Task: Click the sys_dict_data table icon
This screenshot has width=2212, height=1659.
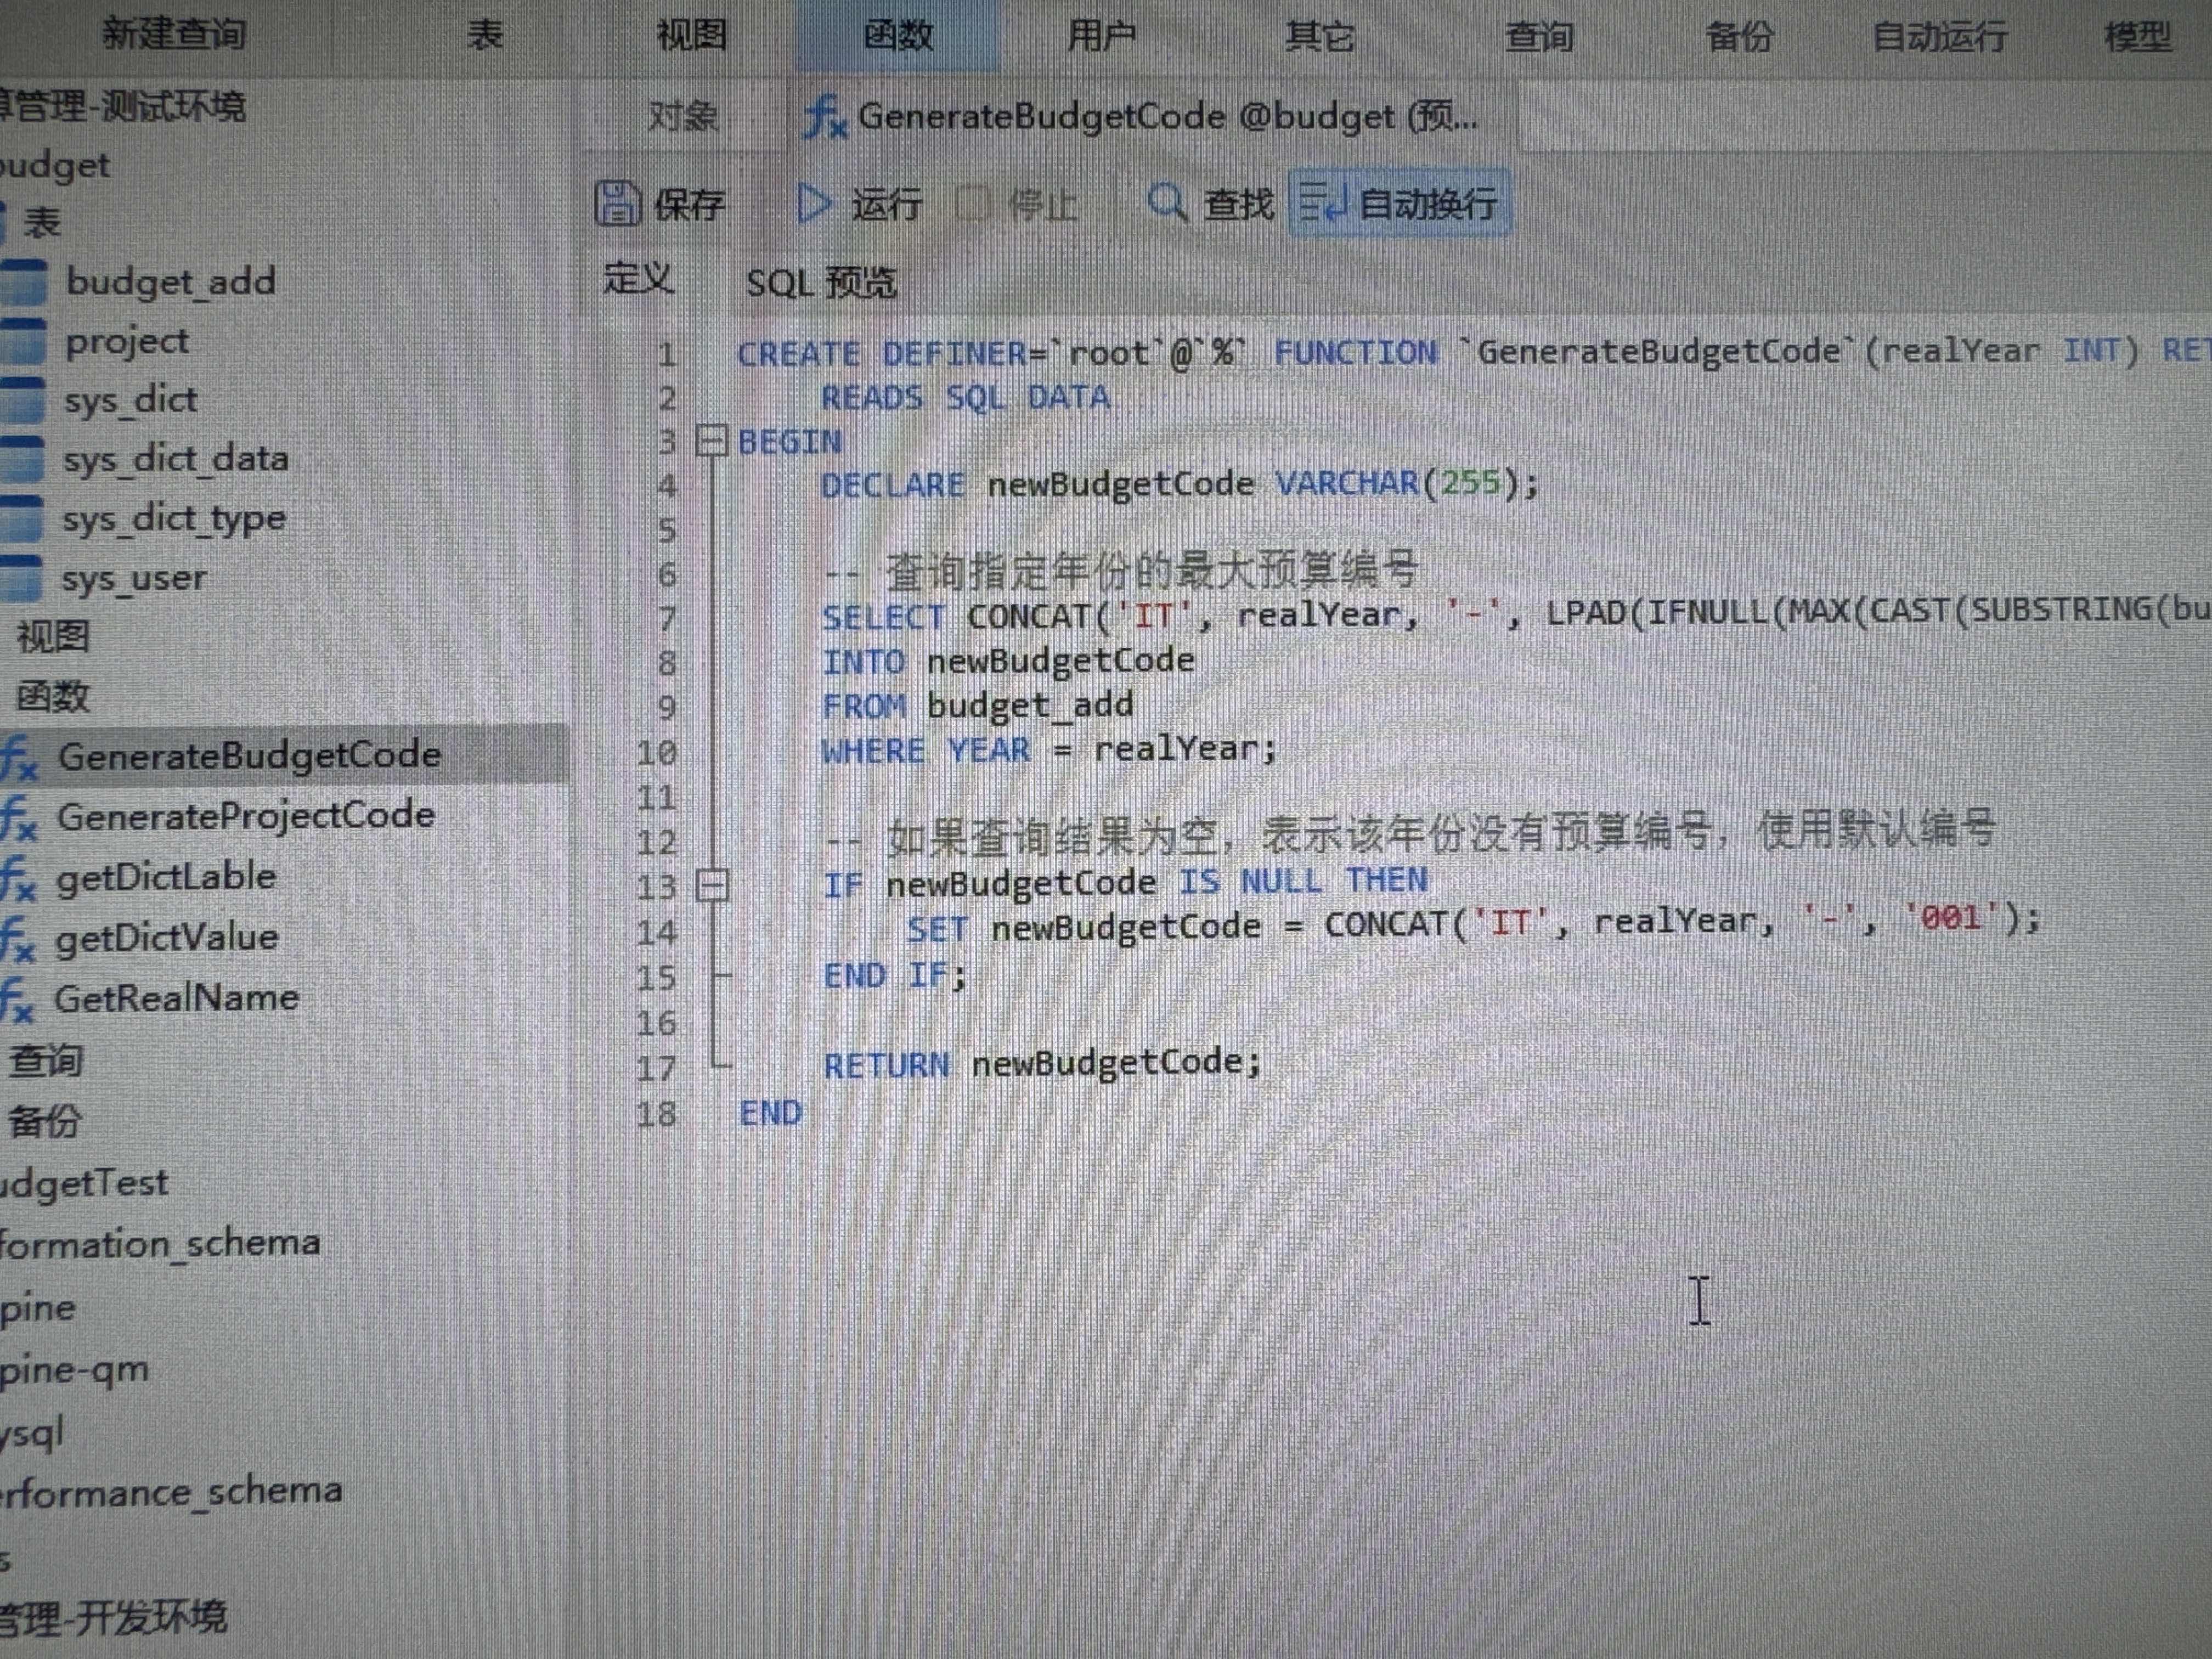Action: [22, 459]
